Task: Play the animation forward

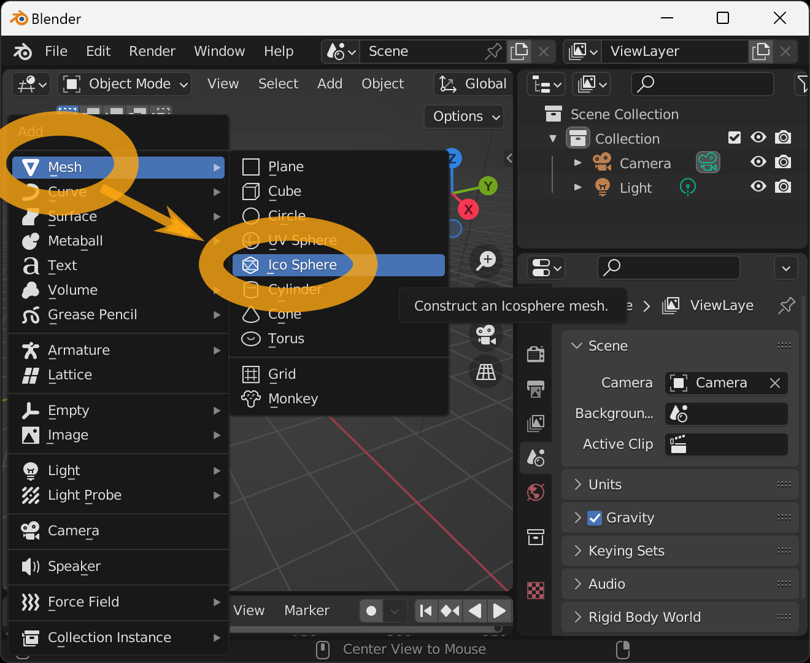Action: [499, 611]
